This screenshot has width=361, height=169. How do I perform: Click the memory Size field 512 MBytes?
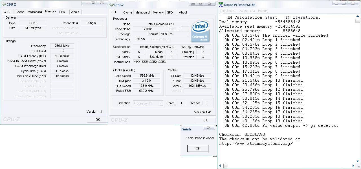33,28
